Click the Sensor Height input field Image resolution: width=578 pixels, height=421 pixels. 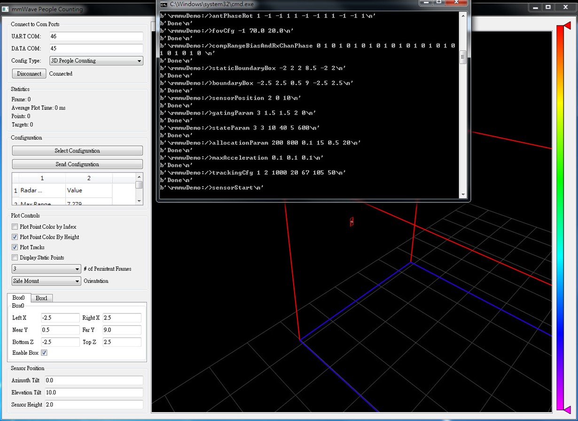click(94, 405)
